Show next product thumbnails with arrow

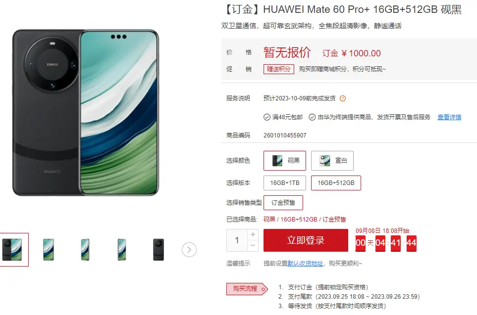[x=189, y=250]
